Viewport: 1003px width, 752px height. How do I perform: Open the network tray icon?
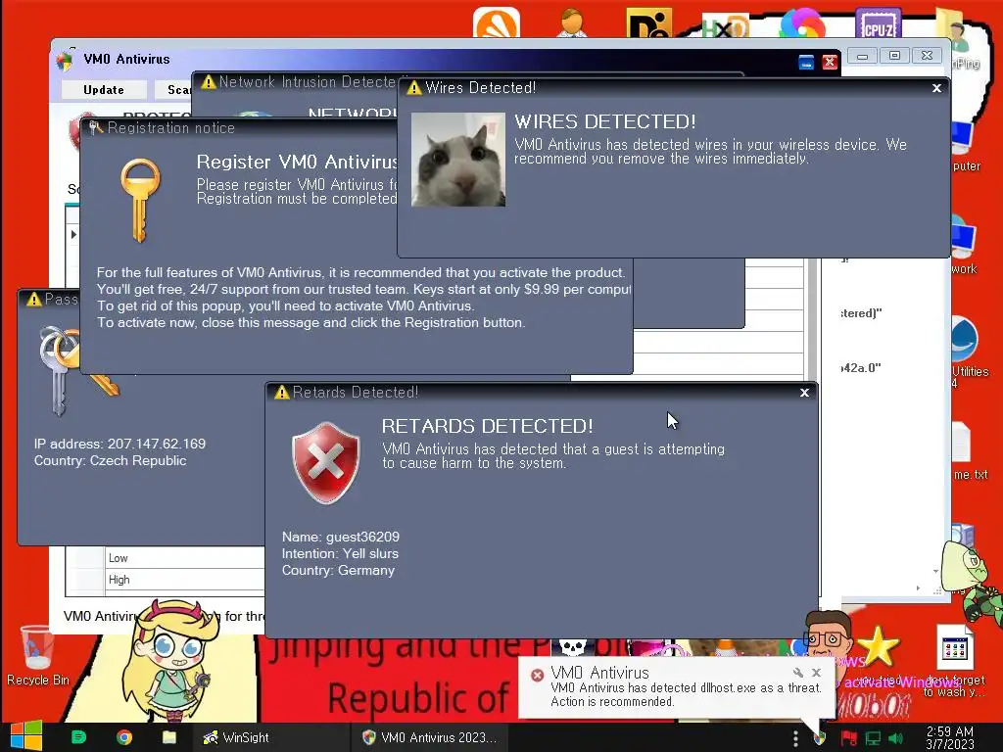coord(873,738)
